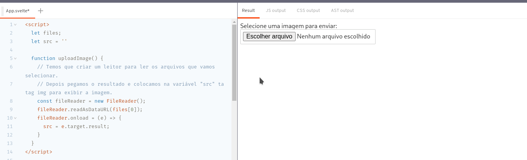Click the 'Selecione uma imagem para enviar:' label
This screenshot has width=527, height=160.
pyautogui.click(x=289, y=26)
